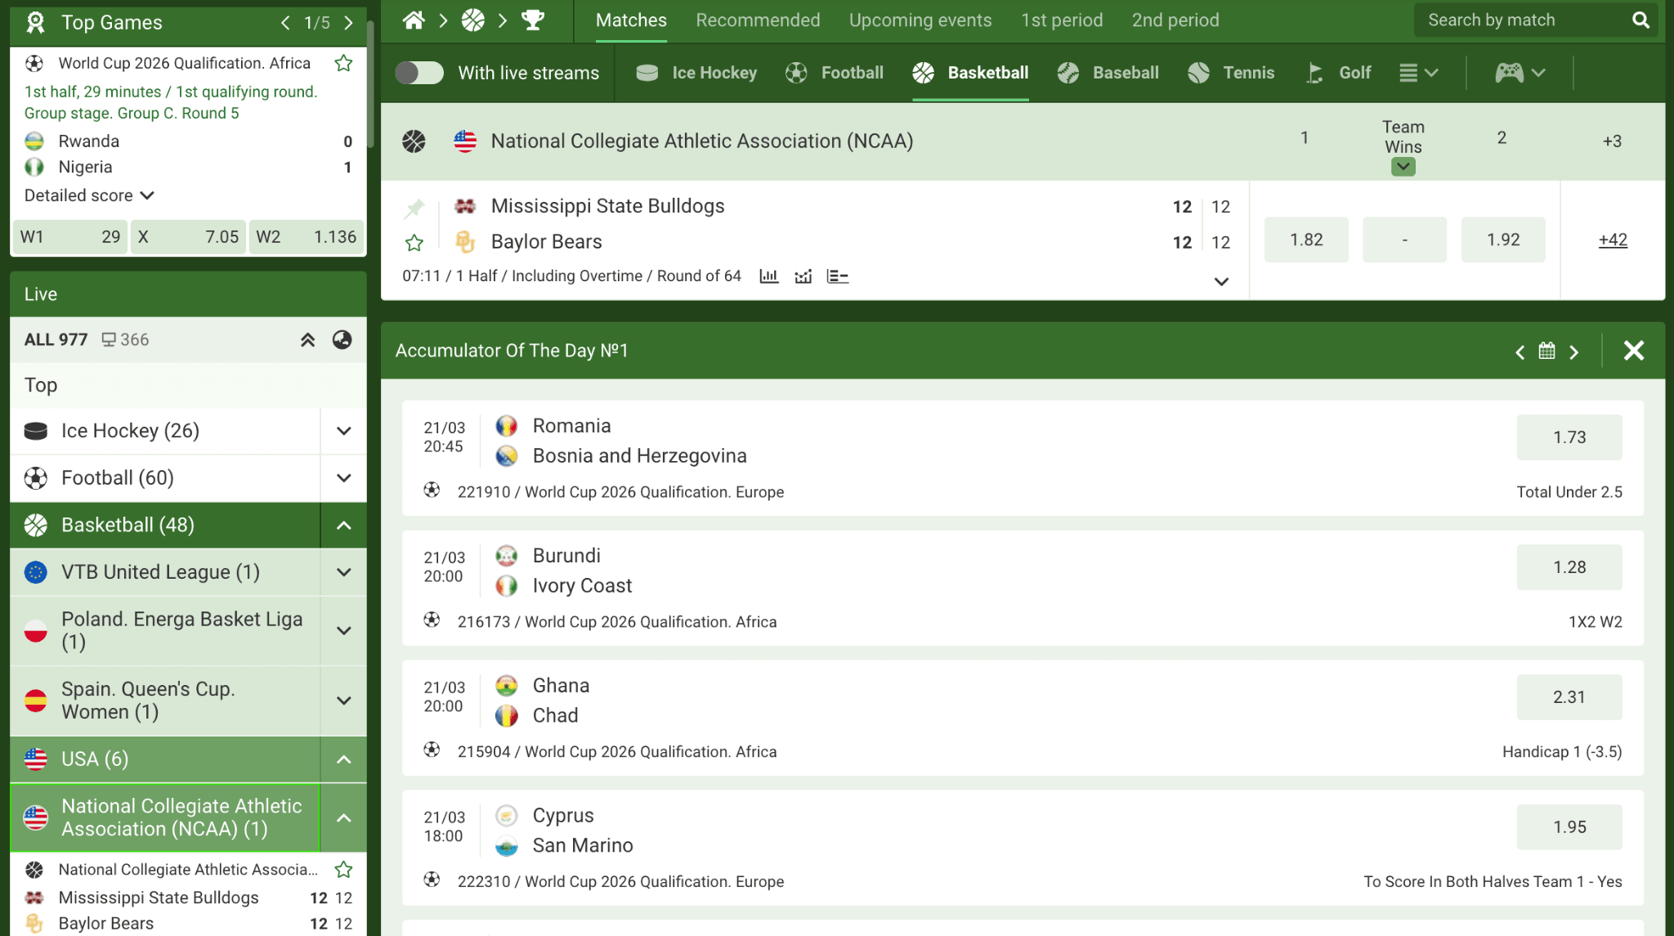
Task: Star the Baylor Bears match as favorite
Action: coord(414,242)
